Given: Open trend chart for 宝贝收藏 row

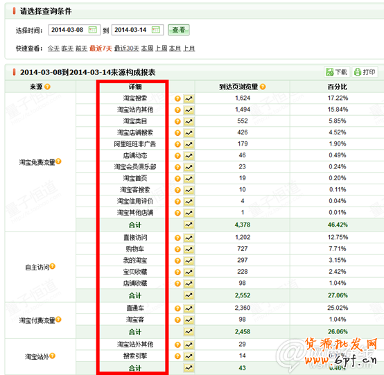Looking at the screenshot, I should coord(189,272).
